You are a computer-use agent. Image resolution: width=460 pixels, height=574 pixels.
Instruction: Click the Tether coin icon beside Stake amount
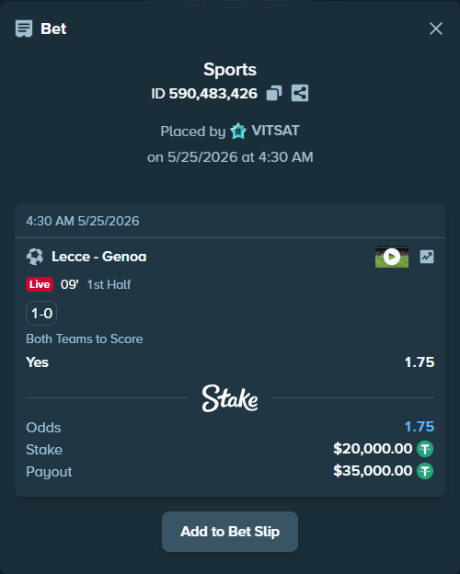click(425, 449)
